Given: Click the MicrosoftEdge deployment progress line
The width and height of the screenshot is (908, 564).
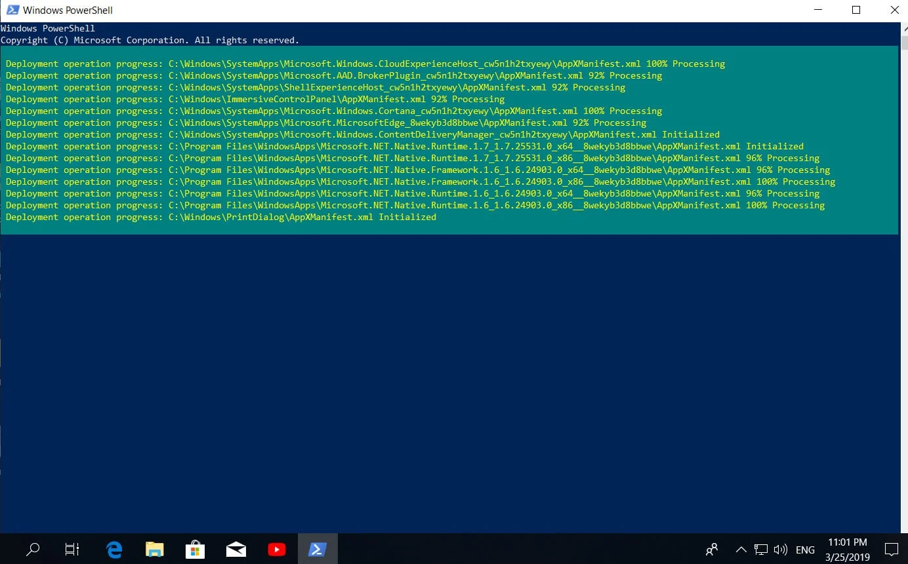Looking at the screenshot, I should [326, 123].
